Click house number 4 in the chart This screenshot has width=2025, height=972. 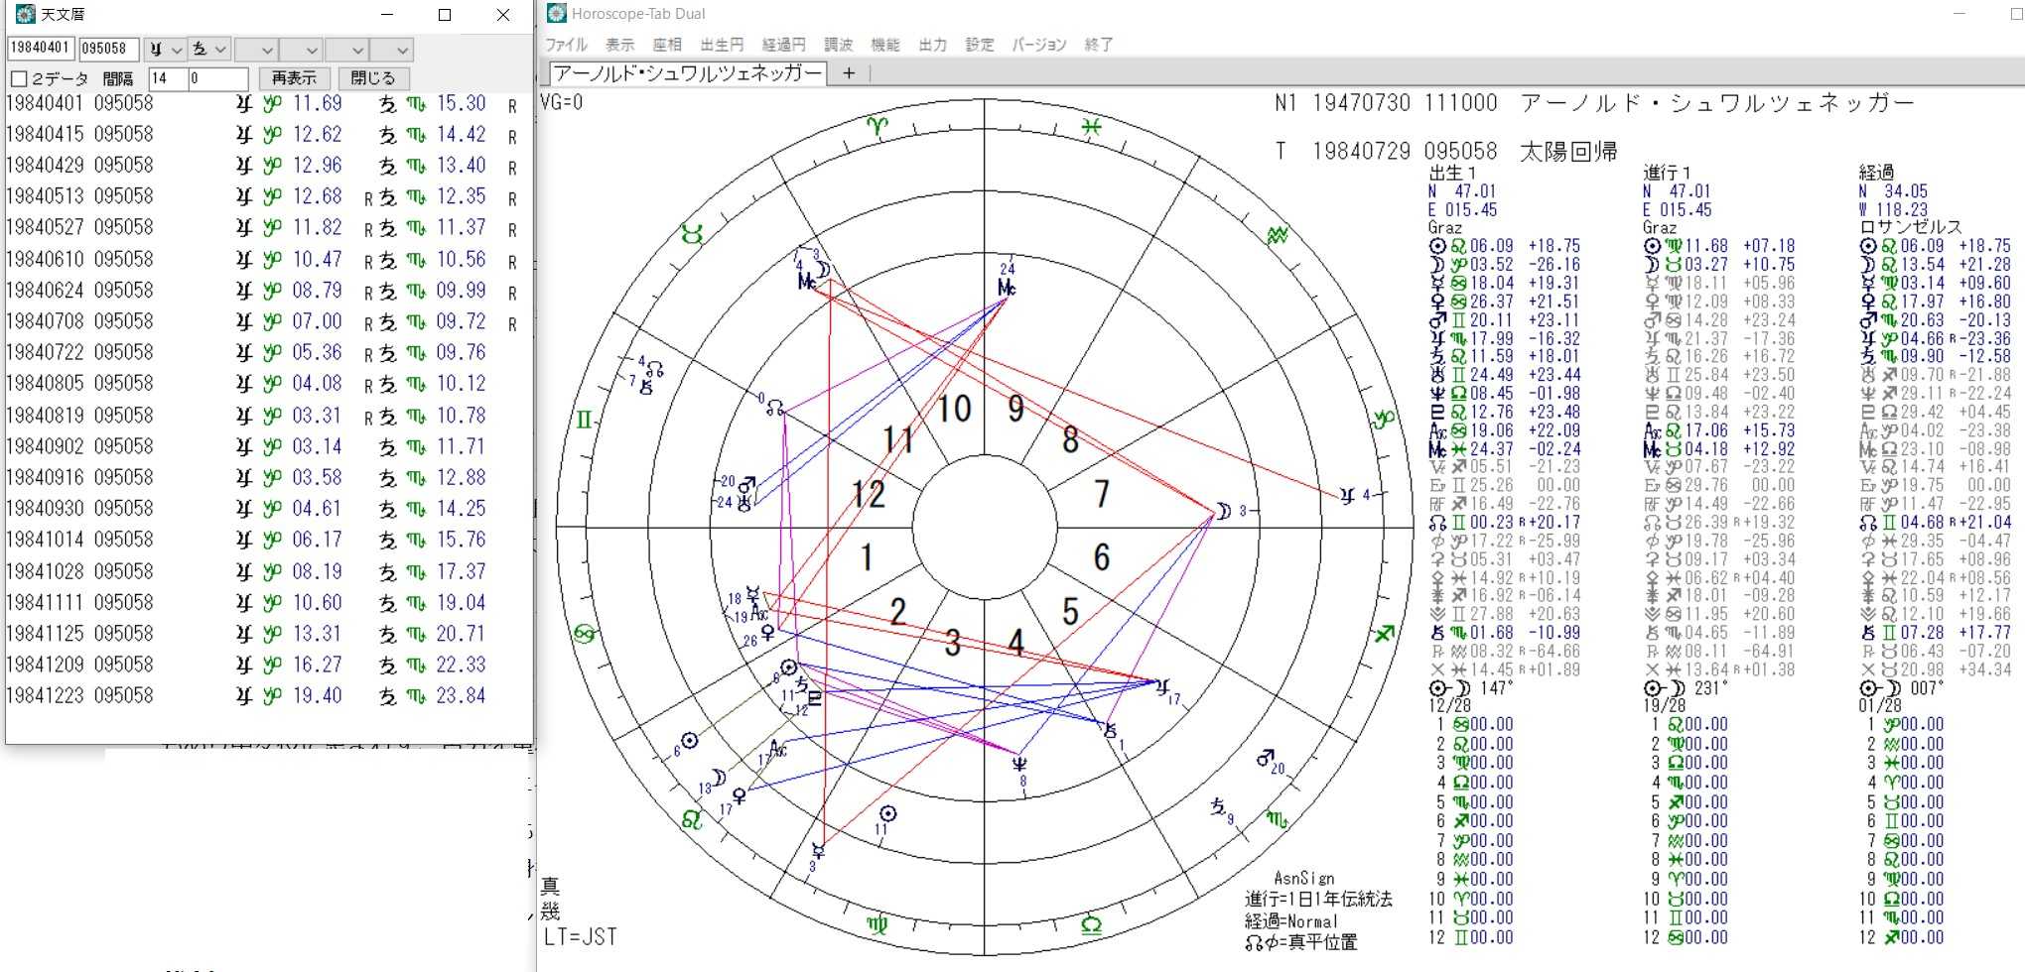point(1016,643)
